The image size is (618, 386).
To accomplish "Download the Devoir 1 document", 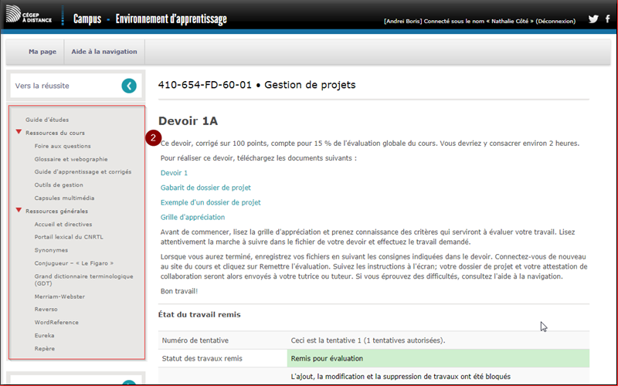I will (174, 173).
